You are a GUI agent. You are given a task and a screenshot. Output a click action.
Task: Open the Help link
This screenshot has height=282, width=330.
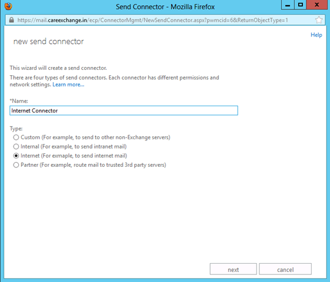316,35
